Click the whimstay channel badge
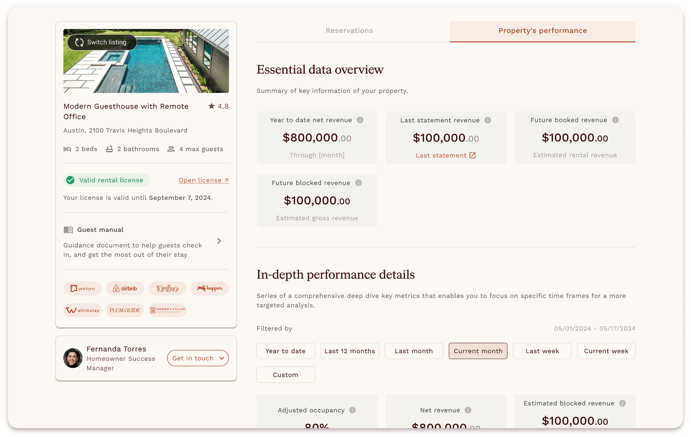This screenshot has width=691, height=437. click(x=83, y=310)
